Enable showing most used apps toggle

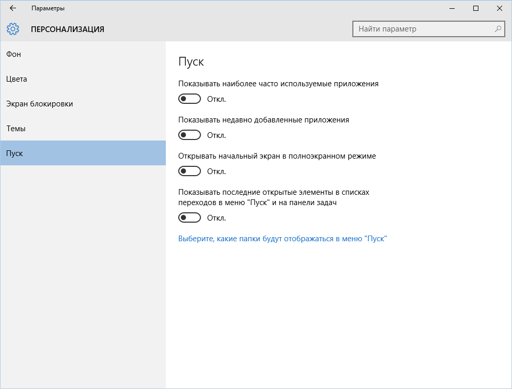click(189, 99)
